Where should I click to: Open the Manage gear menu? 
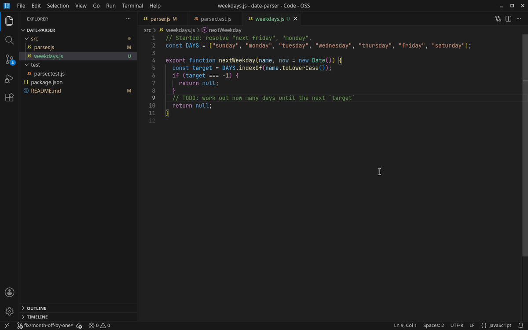(9, 311)
